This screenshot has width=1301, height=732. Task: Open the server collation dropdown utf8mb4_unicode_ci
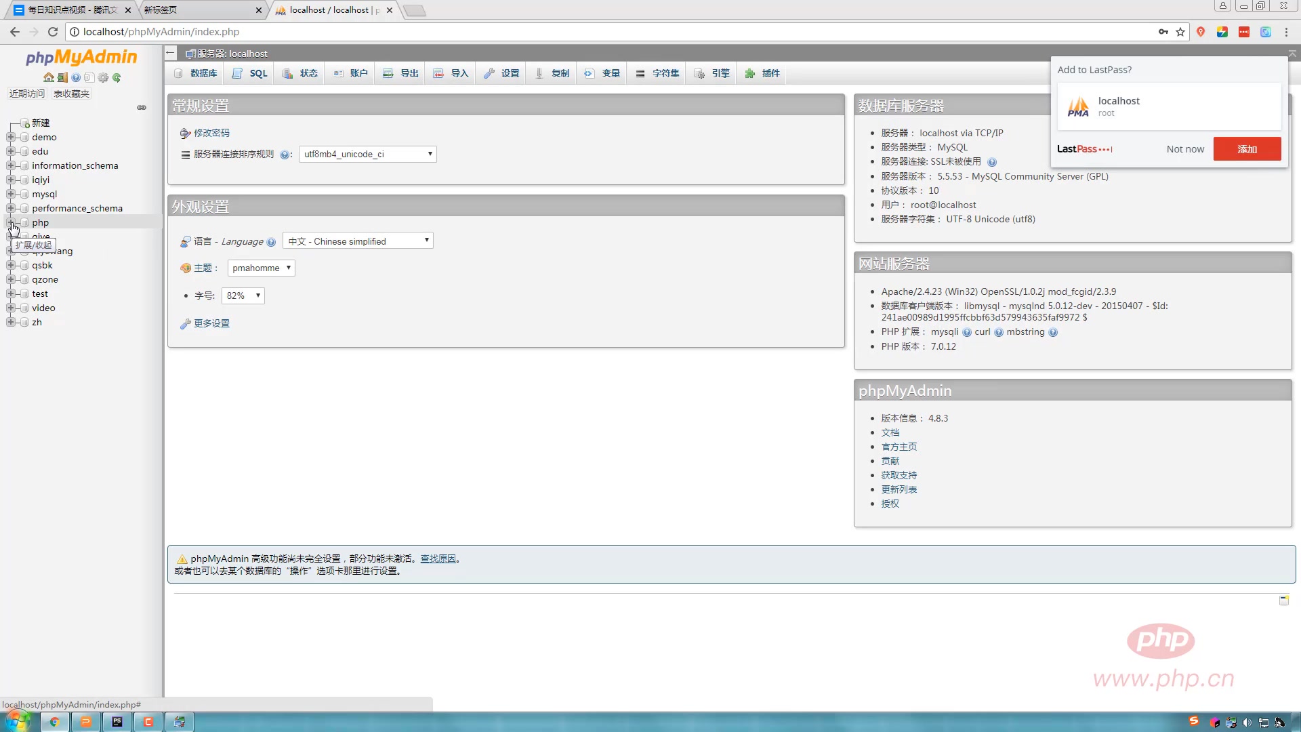pyautogui.click(x=368, y=155)
